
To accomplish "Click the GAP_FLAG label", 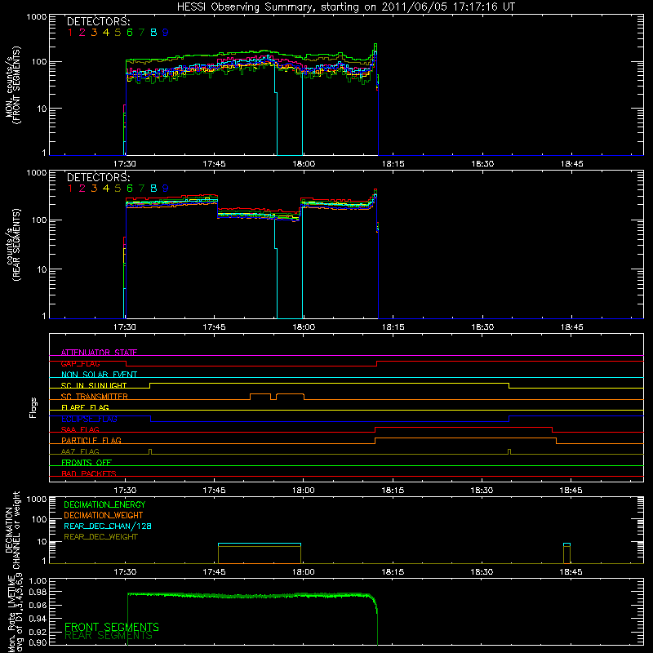I will tap(80, 363).
